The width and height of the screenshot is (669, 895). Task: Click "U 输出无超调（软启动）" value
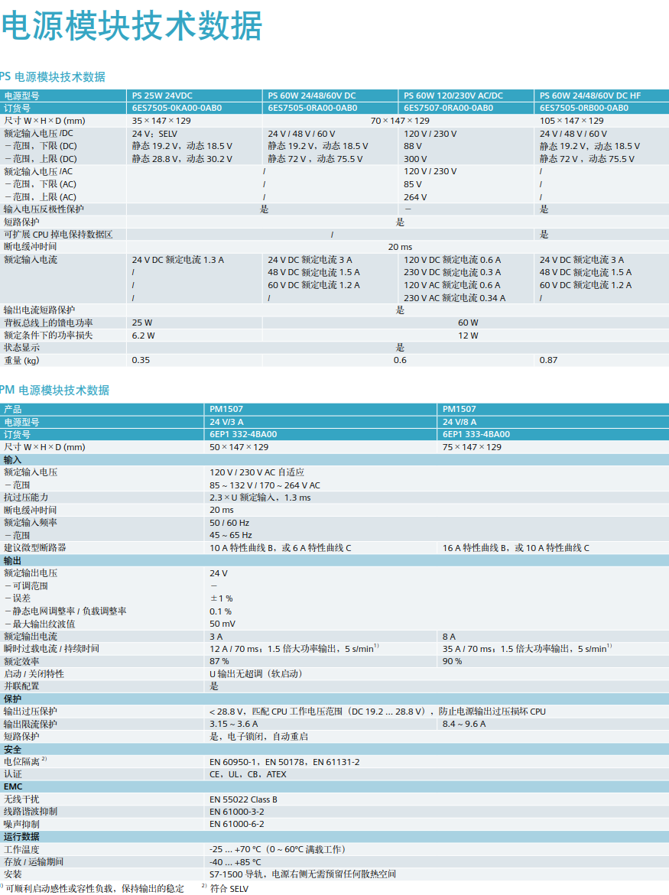(x=255, y=674)
